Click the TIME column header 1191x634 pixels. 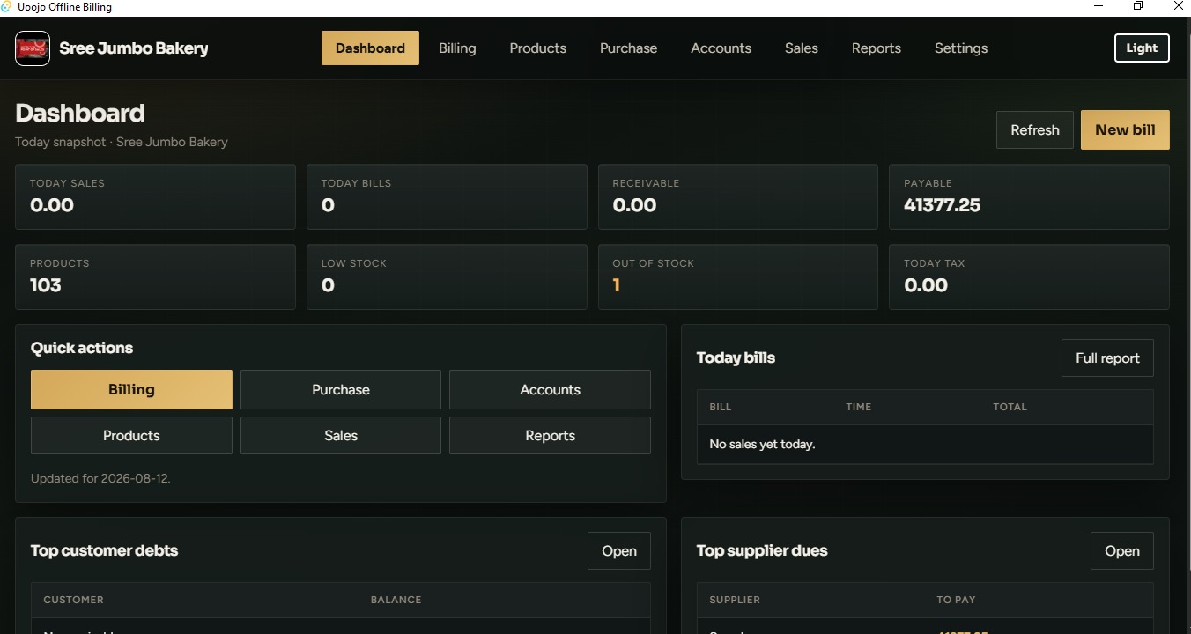(x=858, y=407)
